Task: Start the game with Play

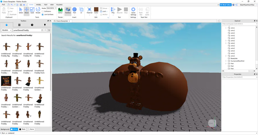Action: click(113, 10)
